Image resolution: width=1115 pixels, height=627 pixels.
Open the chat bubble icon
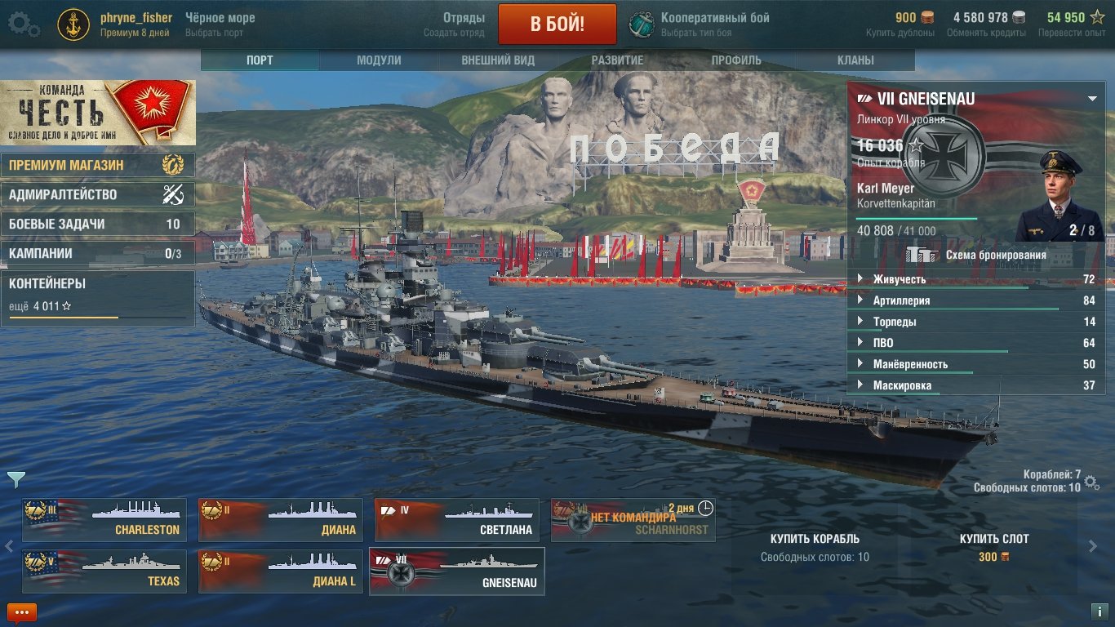22,611
